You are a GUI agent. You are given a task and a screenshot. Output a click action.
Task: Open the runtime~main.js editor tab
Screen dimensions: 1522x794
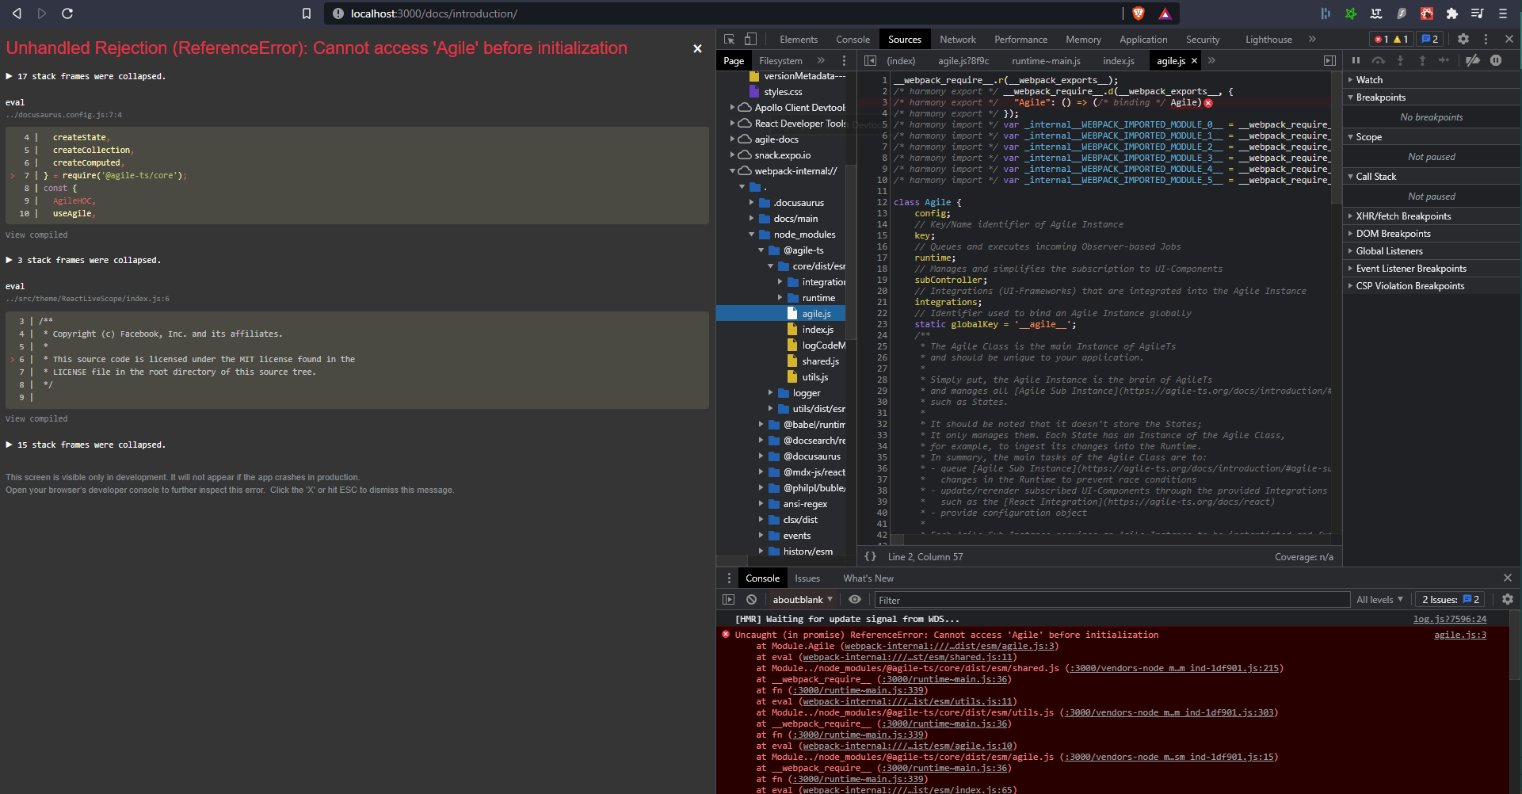[1046, 60]
